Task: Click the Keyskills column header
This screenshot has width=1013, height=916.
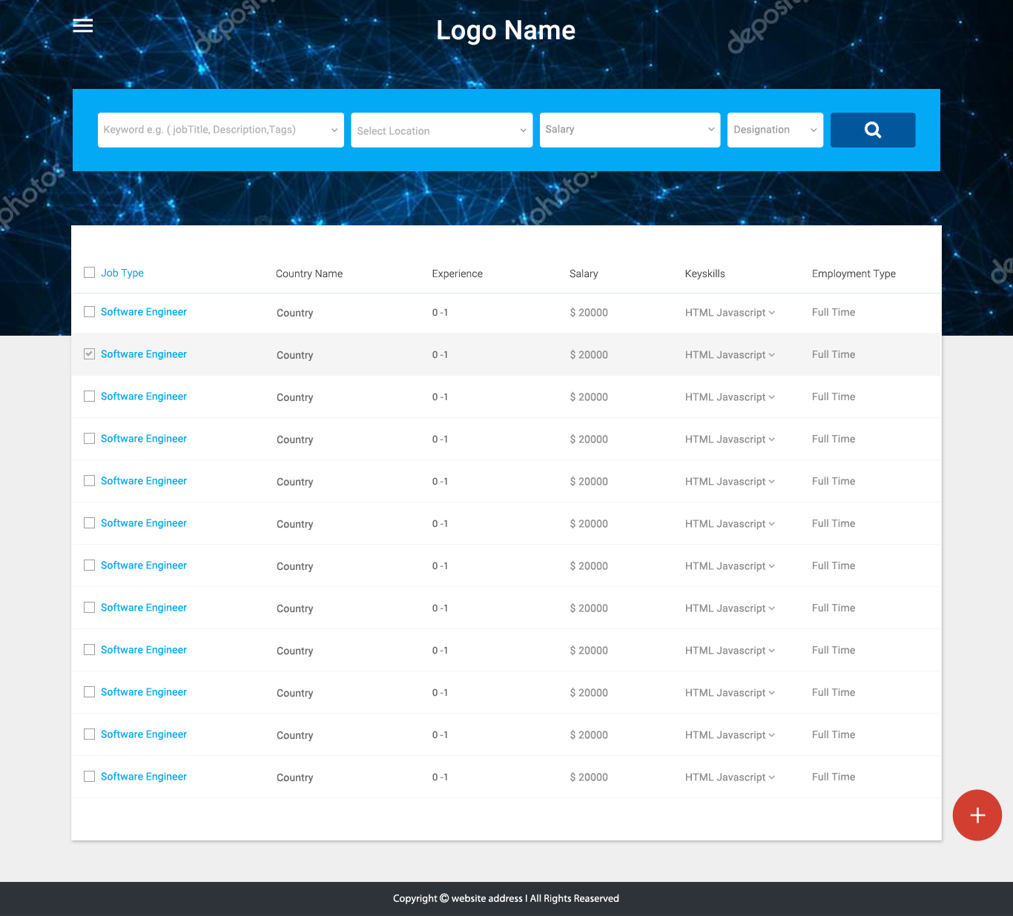Action: coord(705,273)
